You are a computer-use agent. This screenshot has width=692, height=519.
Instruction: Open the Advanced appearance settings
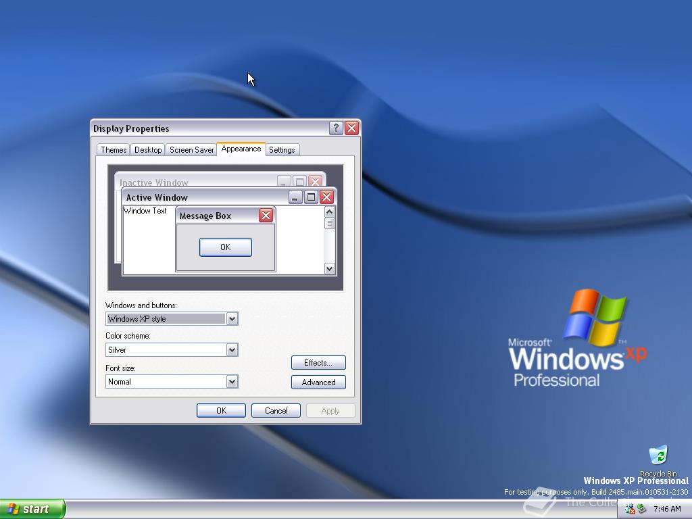318,382
